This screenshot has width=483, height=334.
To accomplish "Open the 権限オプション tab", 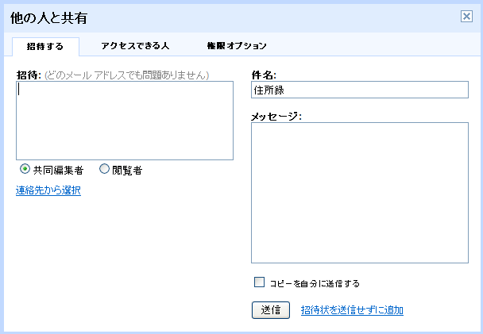I will click(x=236, y=46).
